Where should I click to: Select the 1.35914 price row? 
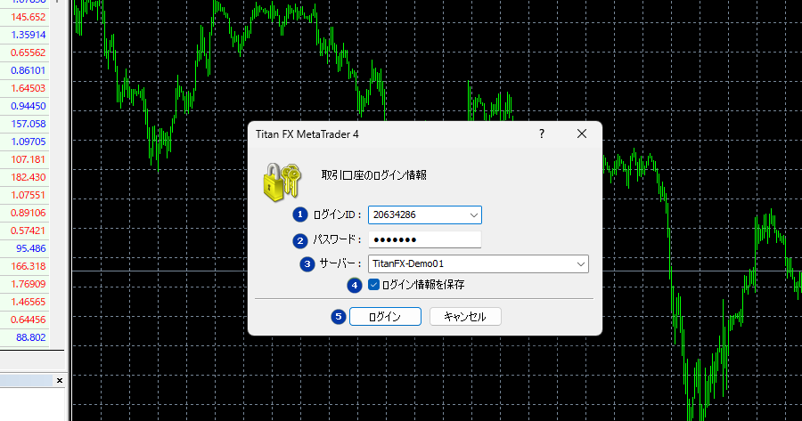(x=25, y=35)
